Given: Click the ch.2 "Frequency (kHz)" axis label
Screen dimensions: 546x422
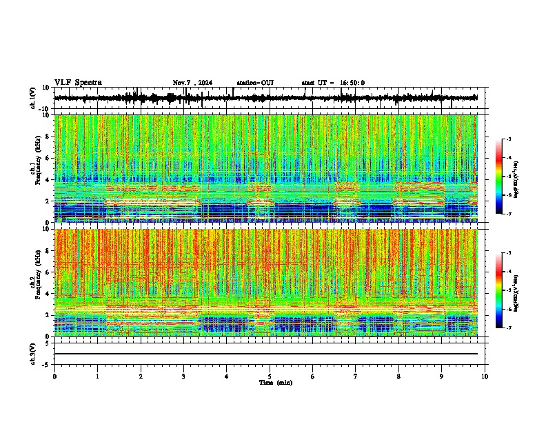Looking at the screenshot, I should point(38,274).
